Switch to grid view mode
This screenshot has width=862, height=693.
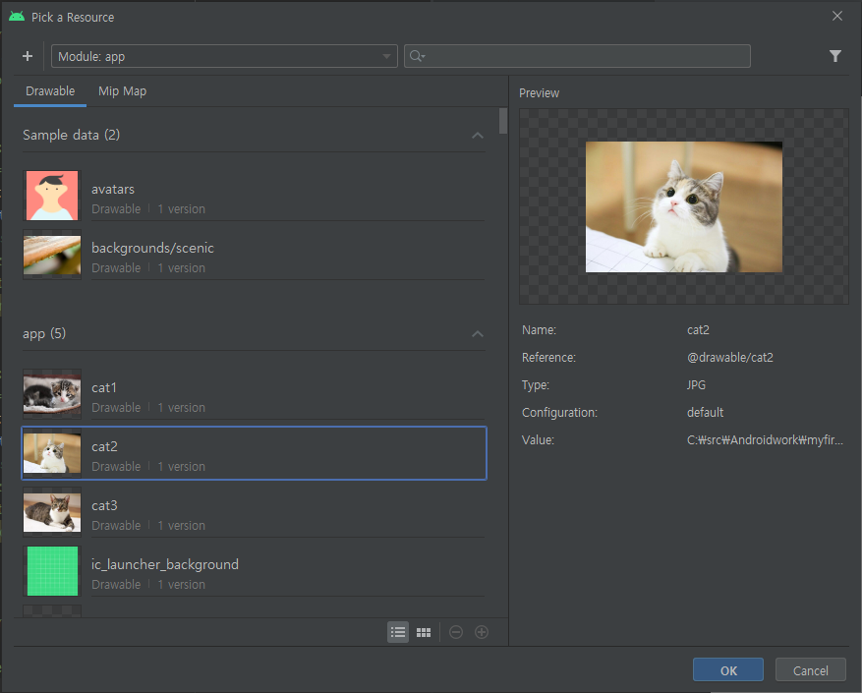tap(424, 632)
